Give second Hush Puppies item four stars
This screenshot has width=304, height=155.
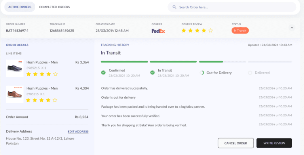tap(48, 100)
